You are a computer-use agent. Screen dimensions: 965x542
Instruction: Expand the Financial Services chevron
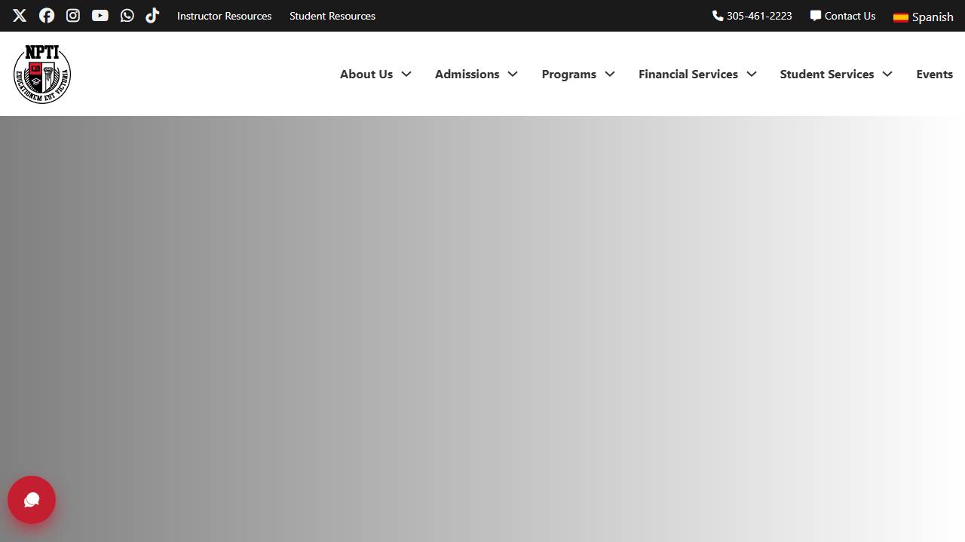tap(752, 74)
